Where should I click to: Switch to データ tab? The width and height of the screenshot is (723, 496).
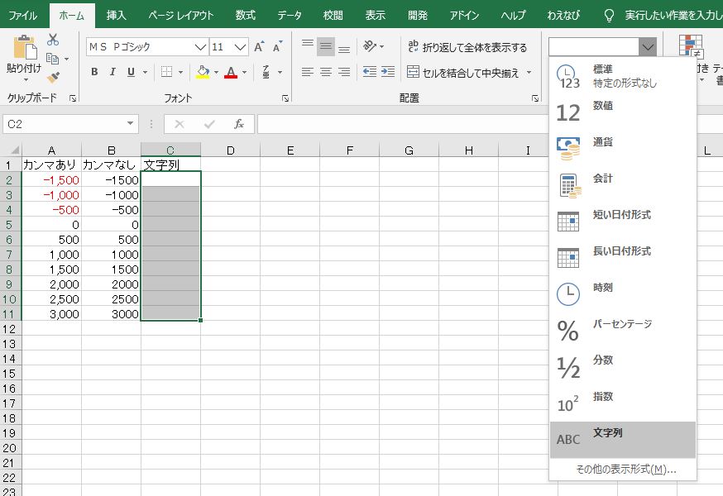click(x=289, y=16)
